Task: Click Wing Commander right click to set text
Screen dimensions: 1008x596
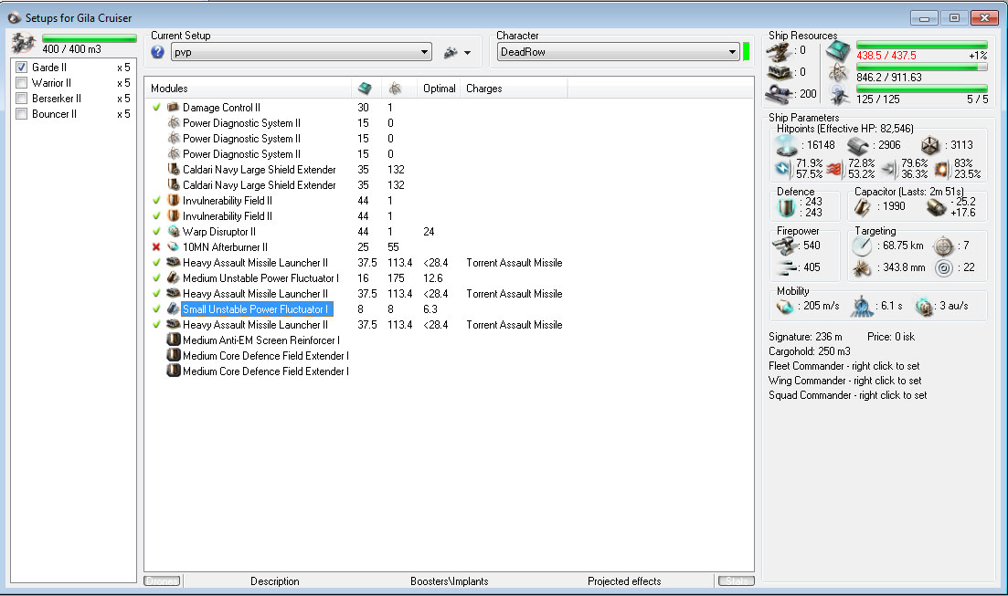Action: coord(844,381)
